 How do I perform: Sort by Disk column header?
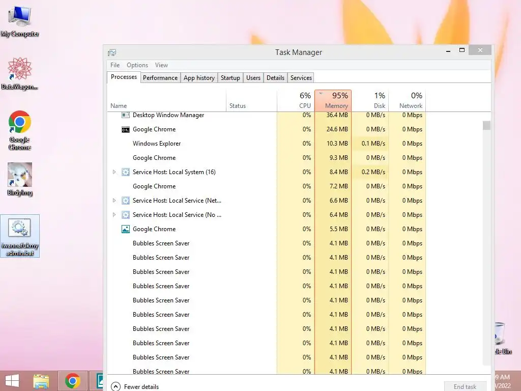(370, 100)
